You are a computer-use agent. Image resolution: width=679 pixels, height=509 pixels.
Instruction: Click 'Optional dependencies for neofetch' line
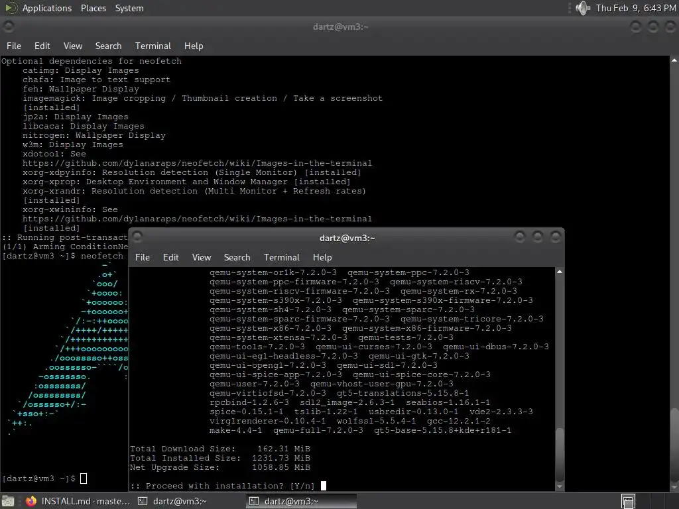(92, 61)
